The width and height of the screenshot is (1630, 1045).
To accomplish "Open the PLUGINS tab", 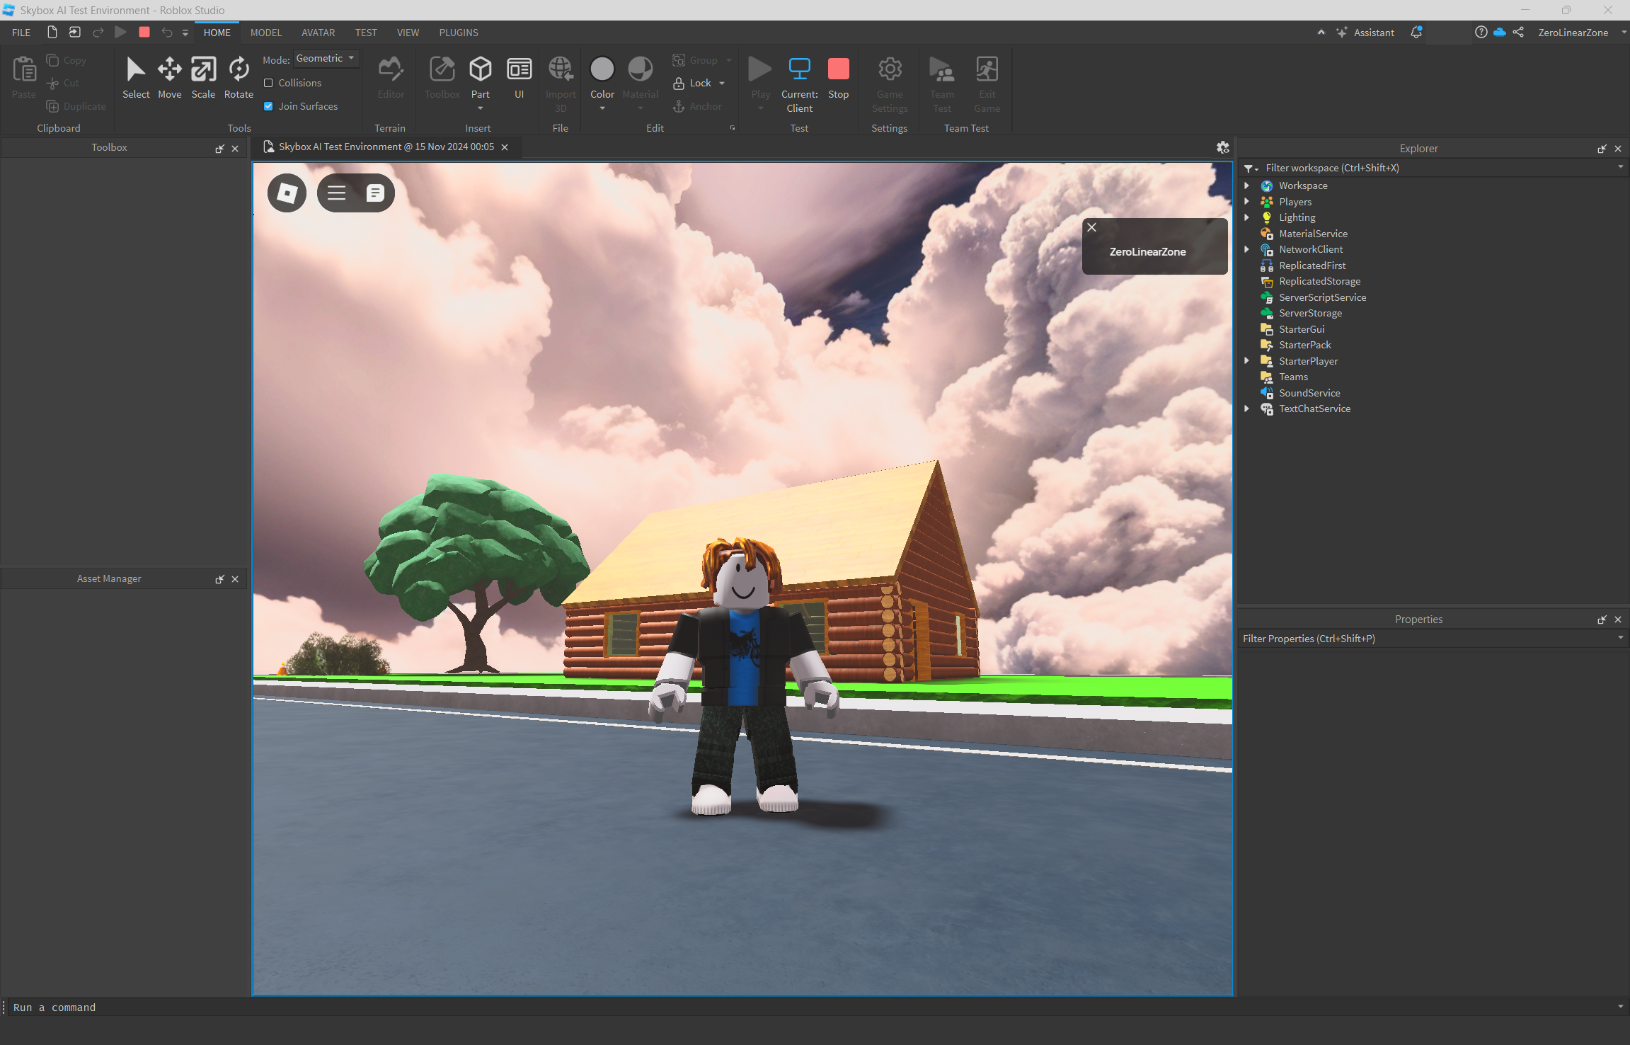I will (459, 33).
